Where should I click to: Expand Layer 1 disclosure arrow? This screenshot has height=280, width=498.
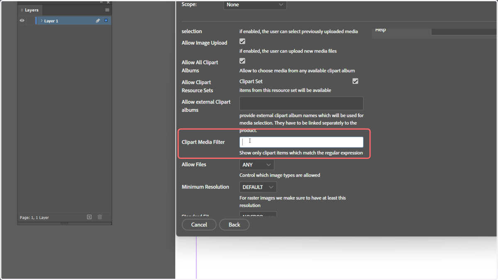tap(41, 21)
